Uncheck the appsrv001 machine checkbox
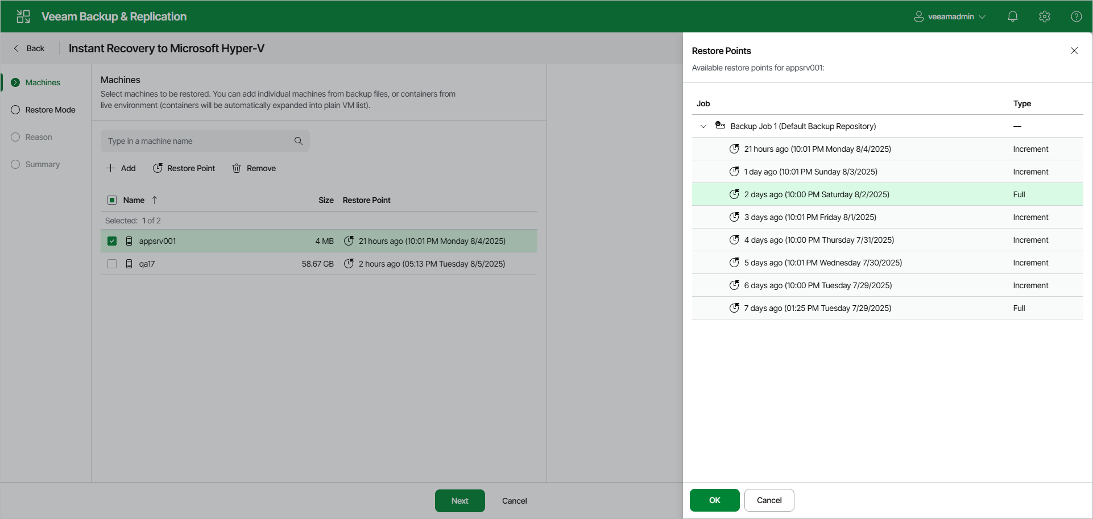 tap(112, 241)
